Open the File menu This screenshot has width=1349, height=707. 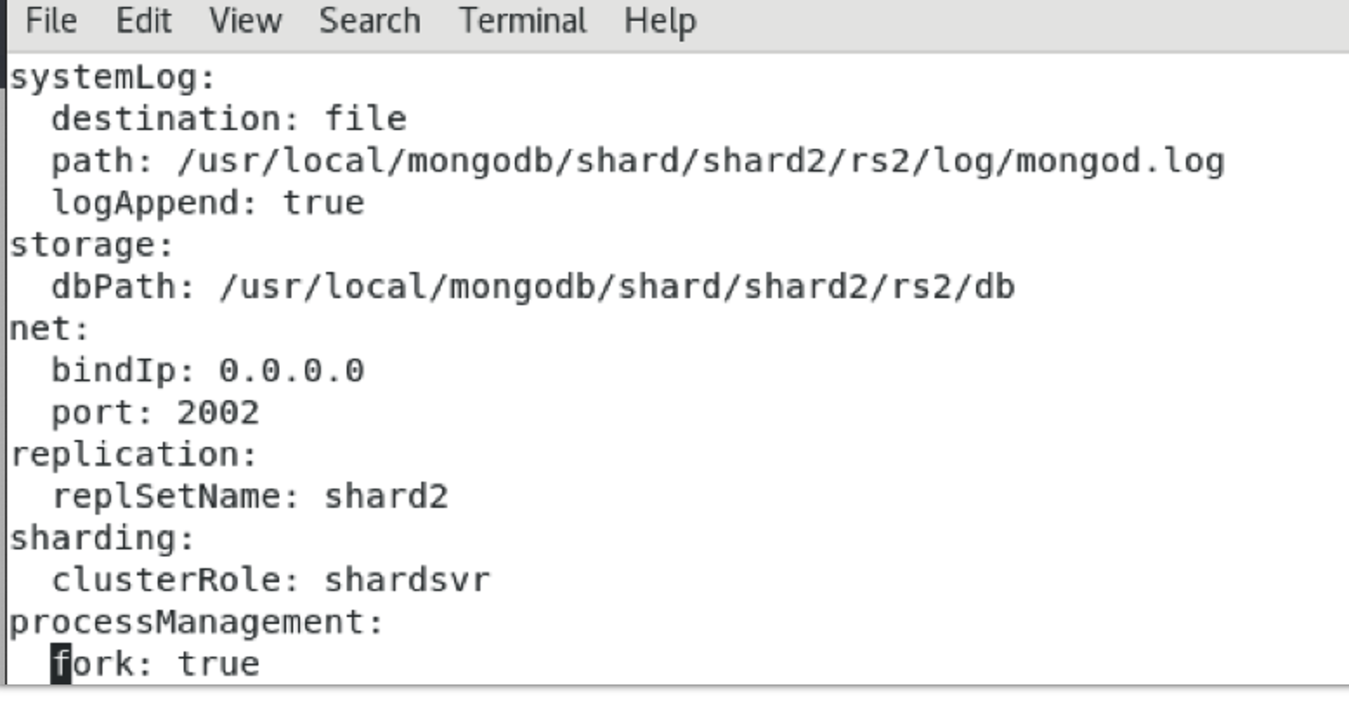52,21
